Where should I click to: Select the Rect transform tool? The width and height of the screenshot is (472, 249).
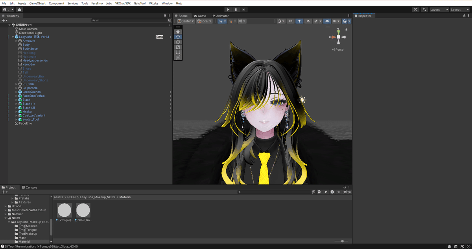click(178, 52)
